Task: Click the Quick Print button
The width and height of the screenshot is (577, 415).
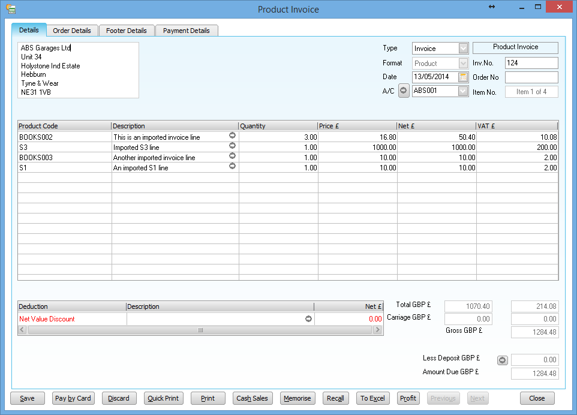Action: tap(163, 398)
